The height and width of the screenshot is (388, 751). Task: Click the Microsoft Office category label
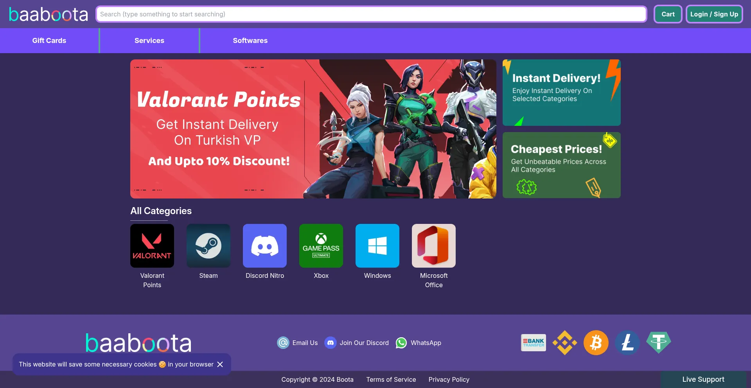click(x=434, y=280)
